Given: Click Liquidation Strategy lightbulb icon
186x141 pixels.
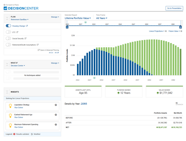Looking at the screenshot, I should click(x=10, y=106).
